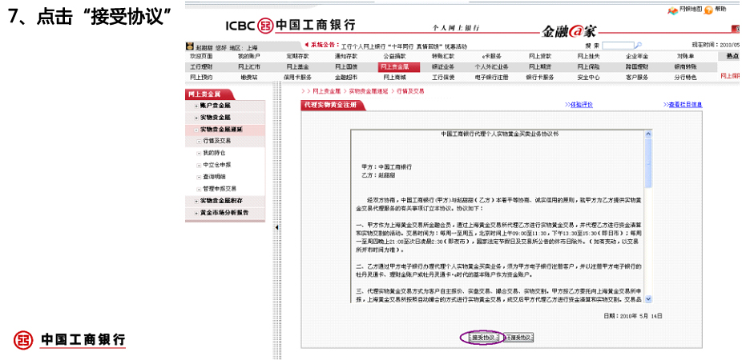Viewport: 742px width, 360px height.
Task: Open the 网上期货 menu
Action: (539, 66)
